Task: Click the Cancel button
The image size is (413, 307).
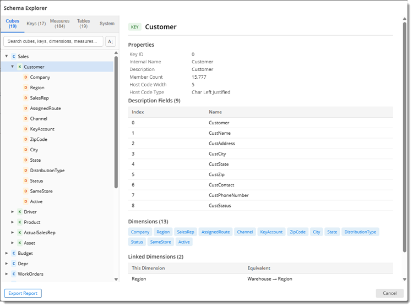Action: coord(389,293)
